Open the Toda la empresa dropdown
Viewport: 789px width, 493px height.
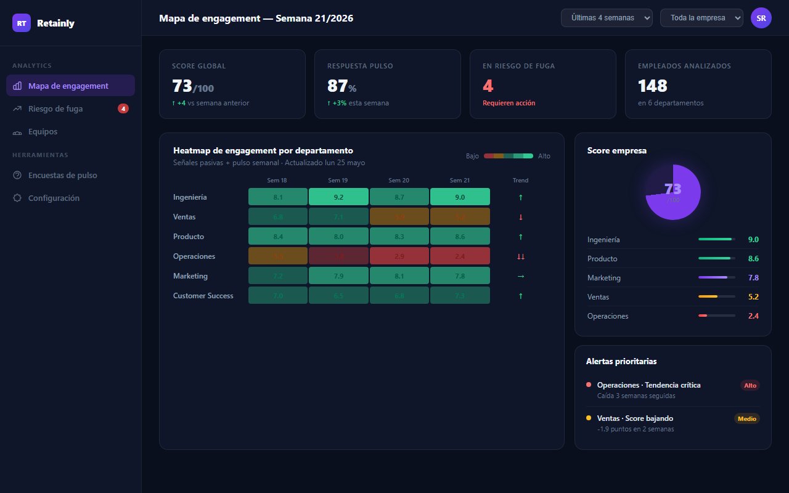(x=701, y=18)
